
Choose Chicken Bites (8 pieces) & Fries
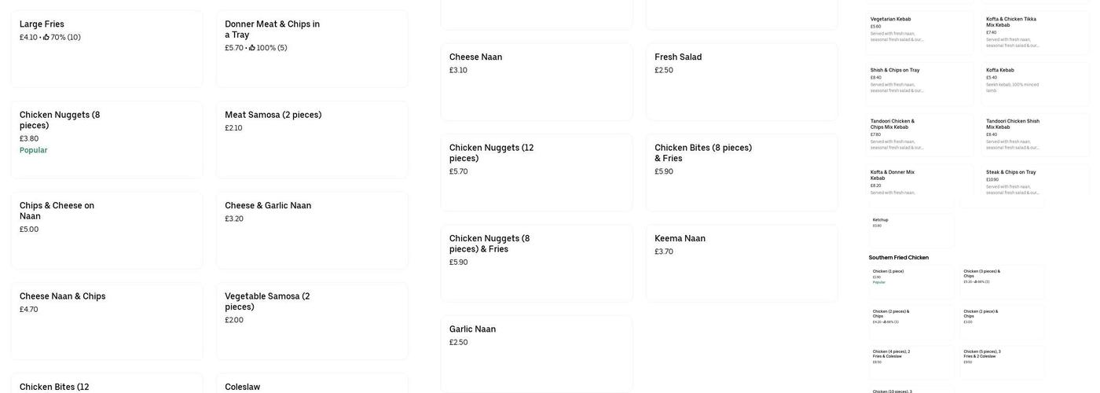coord(741,172)
